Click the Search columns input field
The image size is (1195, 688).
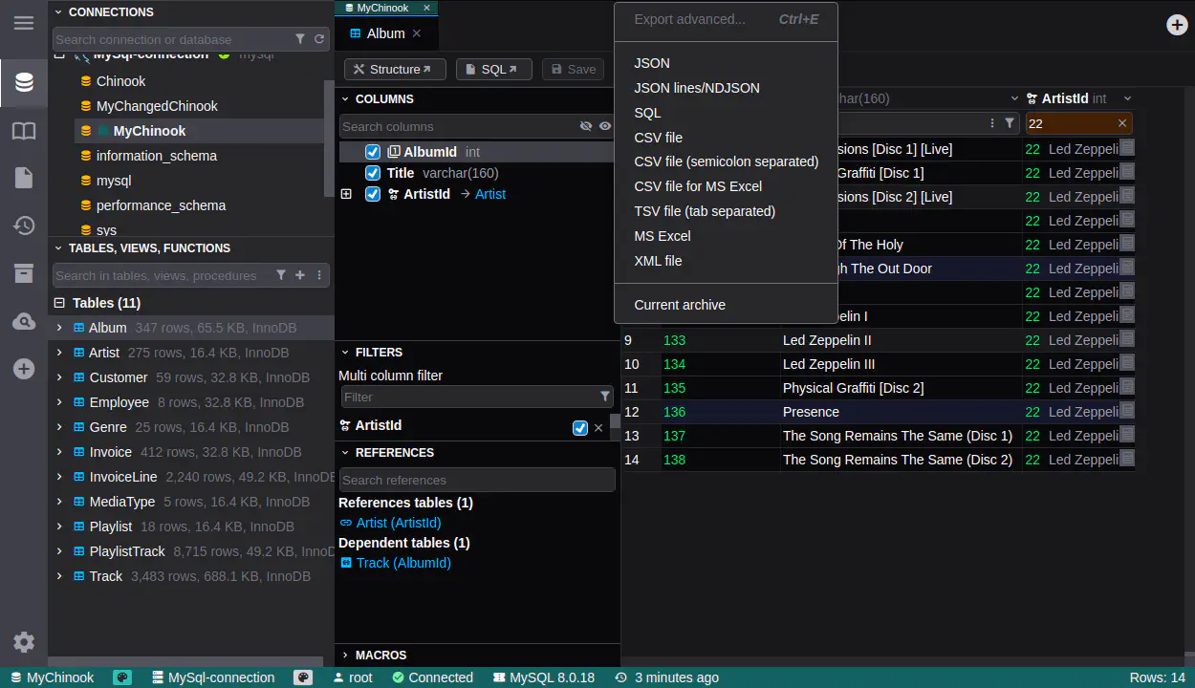tap(457, 126)
